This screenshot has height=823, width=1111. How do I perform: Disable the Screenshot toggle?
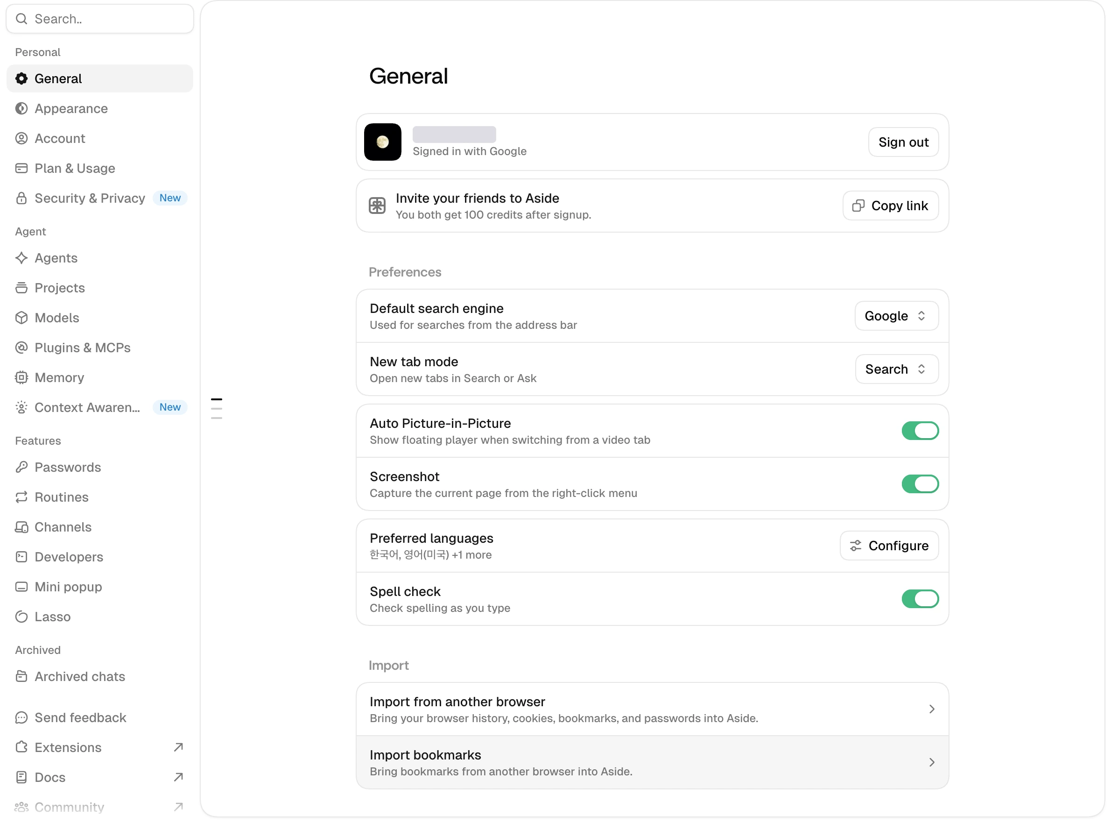(921, 484)
